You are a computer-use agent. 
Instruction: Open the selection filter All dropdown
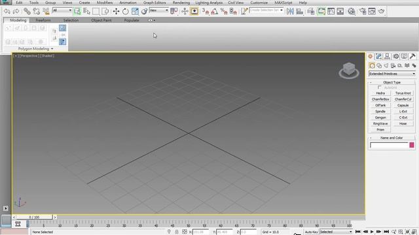pyautogui.click(x=62, y=10)
